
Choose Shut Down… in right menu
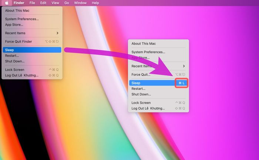coord(158,94)
